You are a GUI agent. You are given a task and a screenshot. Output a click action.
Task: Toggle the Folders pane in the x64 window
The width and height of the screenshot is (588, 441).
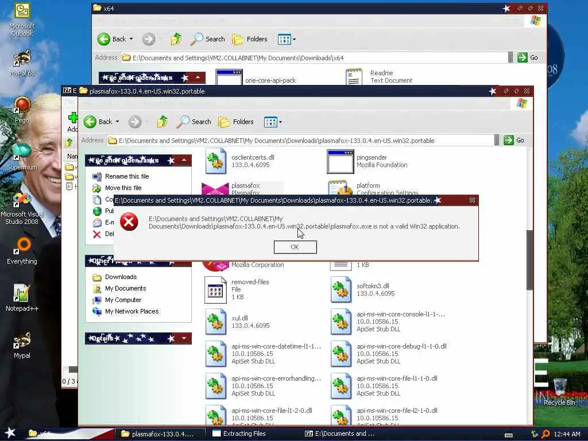click(250, 39)
